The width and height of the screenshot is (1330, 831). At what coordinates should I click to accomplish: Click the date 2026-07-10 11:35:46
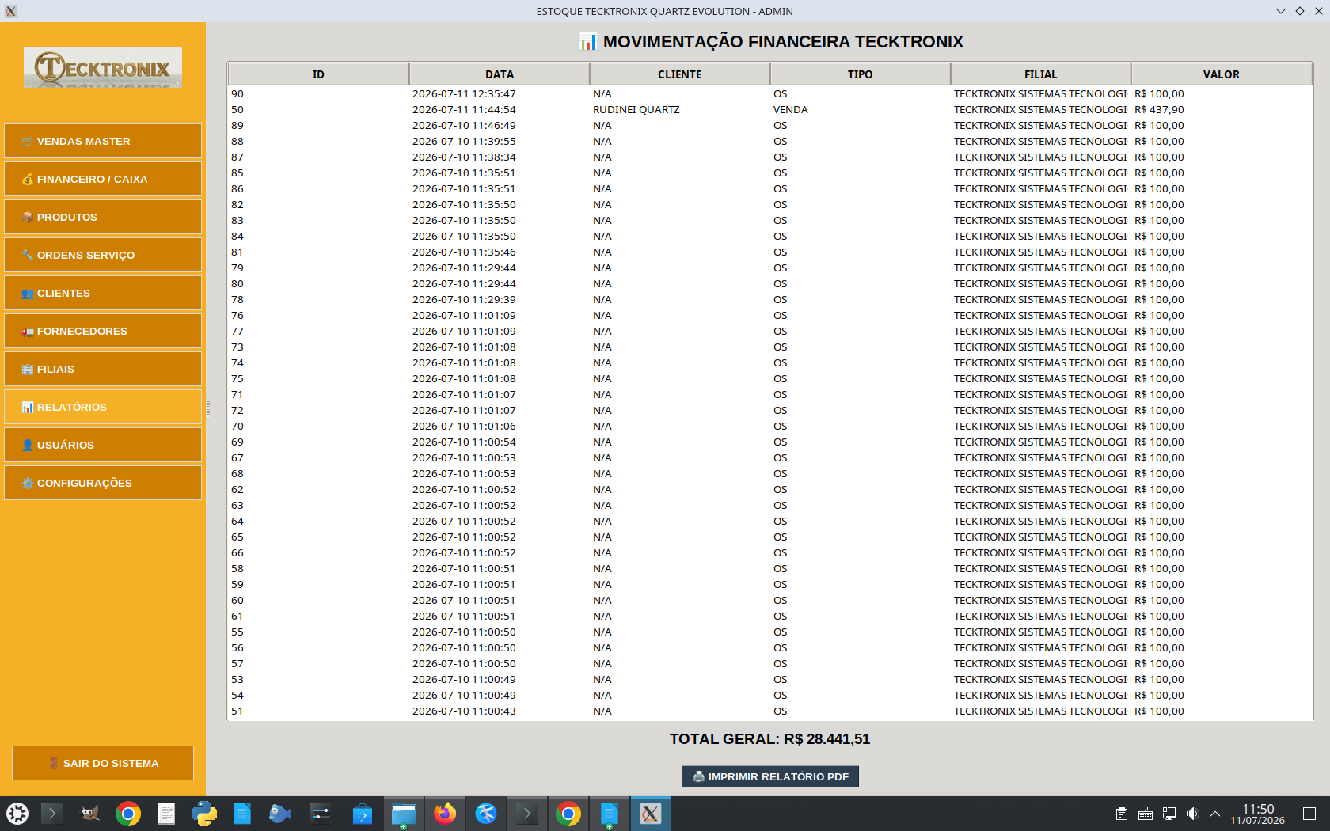[x=464, y=252]
